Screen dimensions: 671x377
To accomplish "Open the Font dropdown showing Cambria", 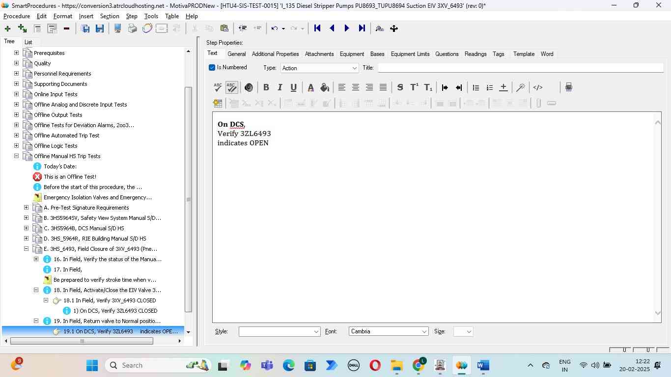I will pyautogui.click(x=389, y=331).
